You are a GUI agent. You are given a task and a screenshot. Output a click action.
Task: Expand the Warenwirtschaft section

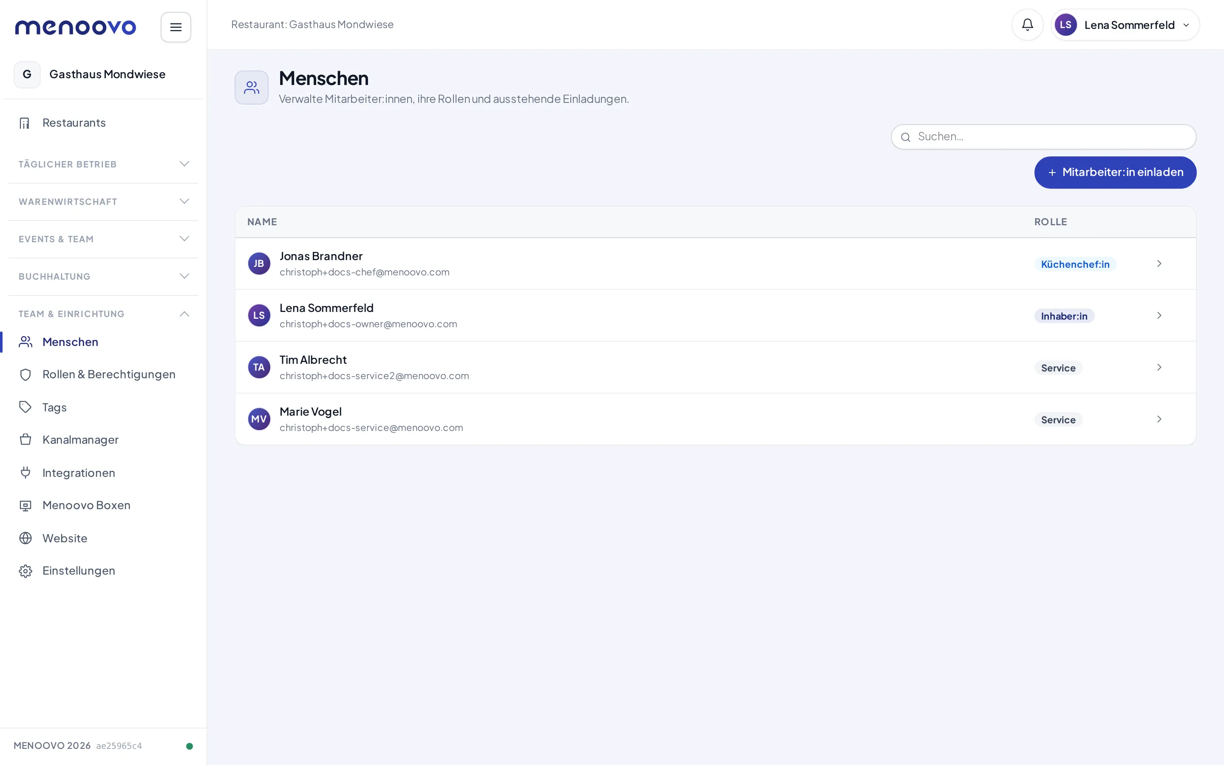tap(103, 202)
